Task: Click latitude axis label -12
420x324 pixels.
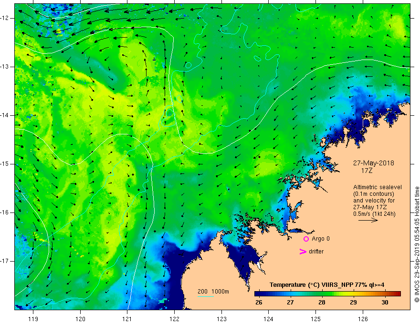Action: [5, 18]
